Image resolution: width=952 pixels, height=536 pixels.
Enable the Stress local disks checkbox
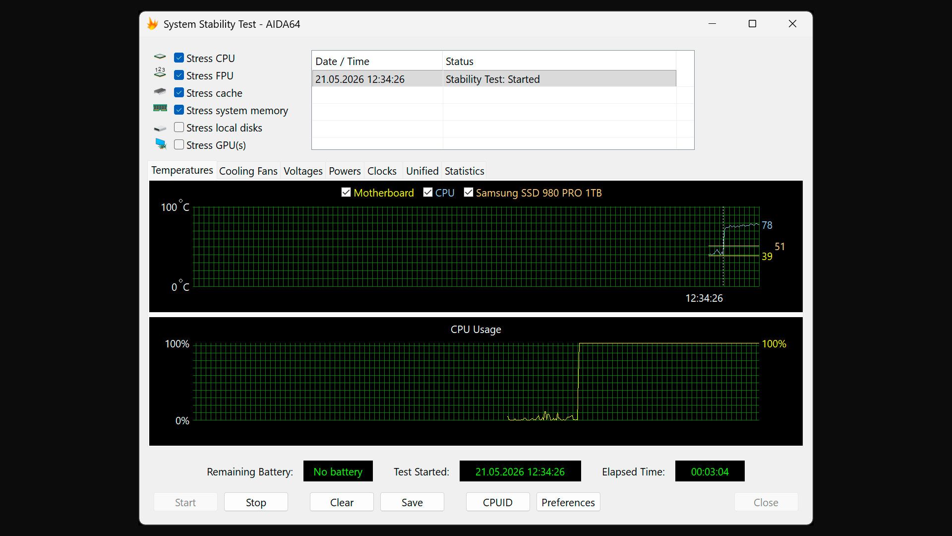pos(179,128)
